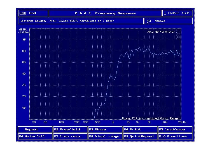Click the 1k frequency axis label
Screen dimensions: 208x153
[x=113, y=122]
